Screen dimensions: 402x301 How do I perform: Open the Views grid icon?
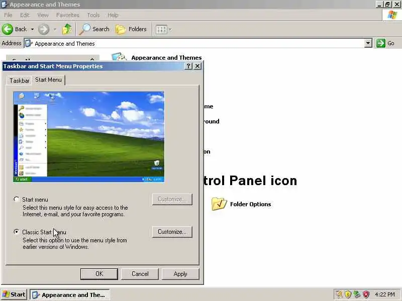pyautogui.click(x=161, y=30)
